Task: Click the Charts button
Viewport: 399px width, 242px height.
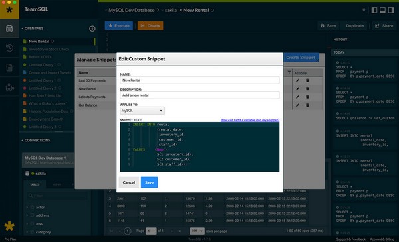Action: [x=150, y=26]
